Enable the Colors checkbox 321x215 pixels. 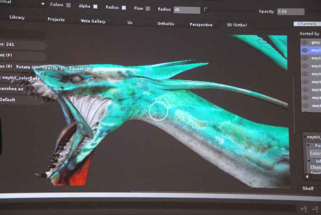pos(68,5)
